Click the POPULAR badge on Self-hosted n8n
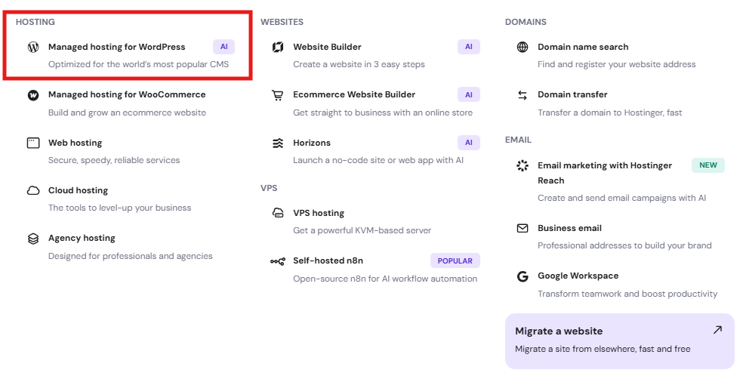The height and width of the screenshot is (376, 749). [455, 260]
